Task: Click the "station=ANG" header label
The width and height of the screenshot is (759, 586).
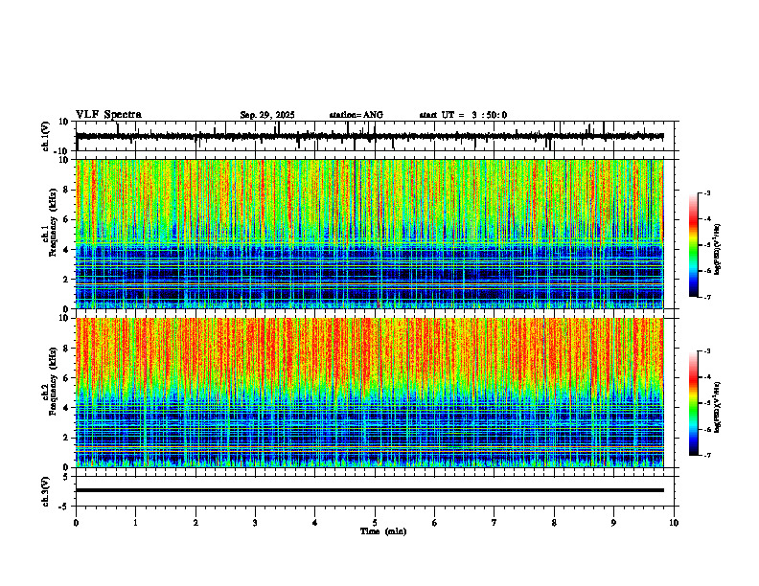Action: [x=356, y=115]
